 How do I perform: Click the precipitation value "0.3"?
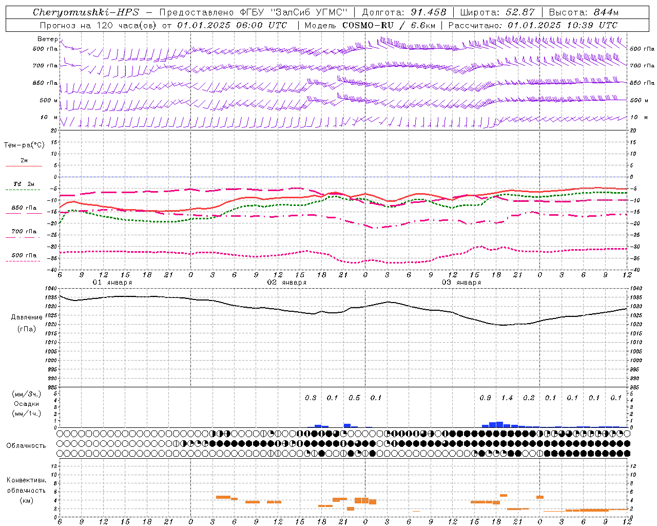[311, 398]
